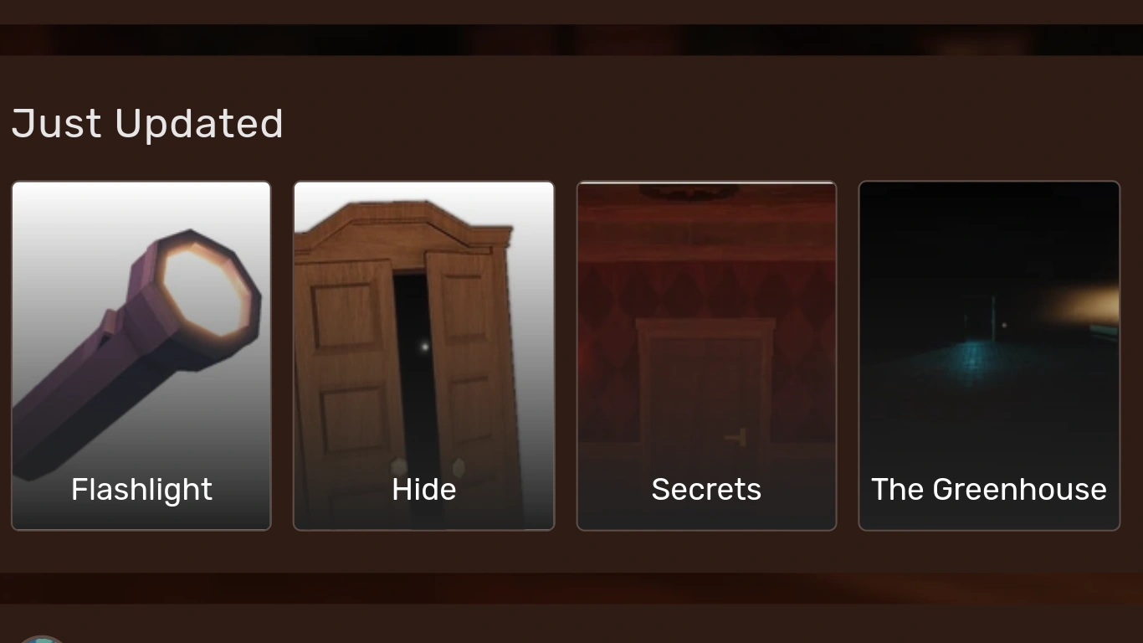Viewport: 1143px width, 643px height.
Task: Click the wardrobe's right door knob
Action: (x=458, y=466)
